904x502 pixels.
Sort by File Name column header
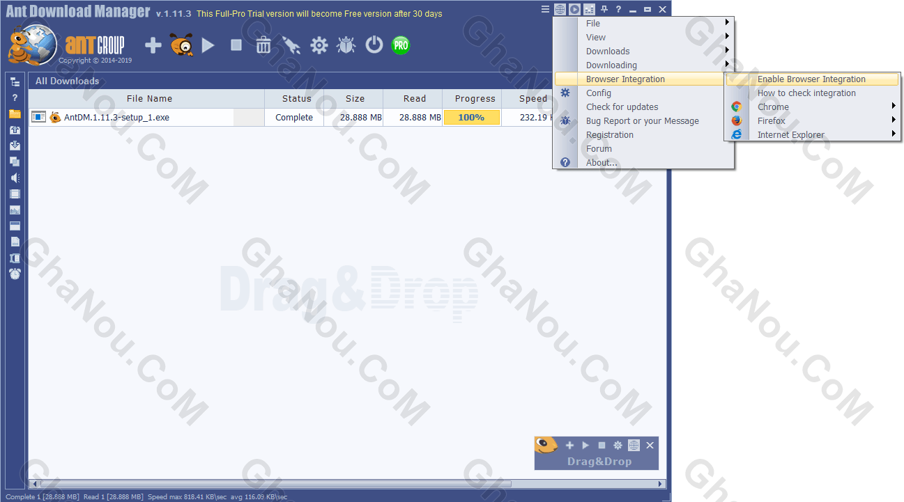click(146, 99)
